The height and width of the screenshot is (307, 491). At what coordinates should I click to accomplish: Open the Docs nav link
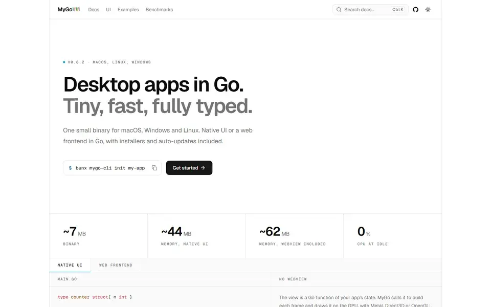coord(94,10)
